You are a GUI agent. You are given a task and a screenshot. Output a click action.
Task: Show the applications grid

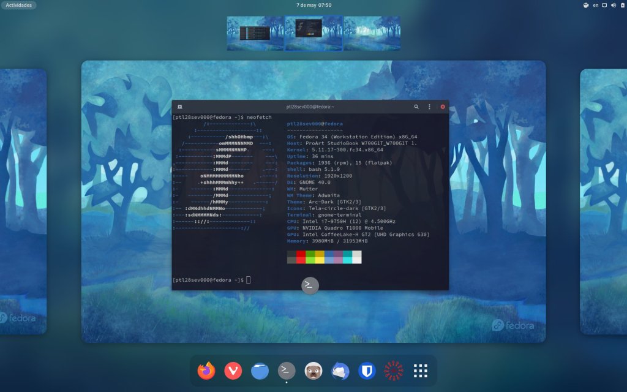pyautogui.click(x=420, y=371)
